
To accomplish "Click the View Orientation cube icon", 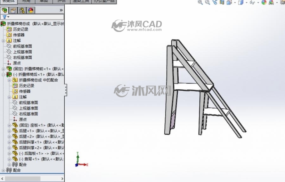I will (229, 2).
